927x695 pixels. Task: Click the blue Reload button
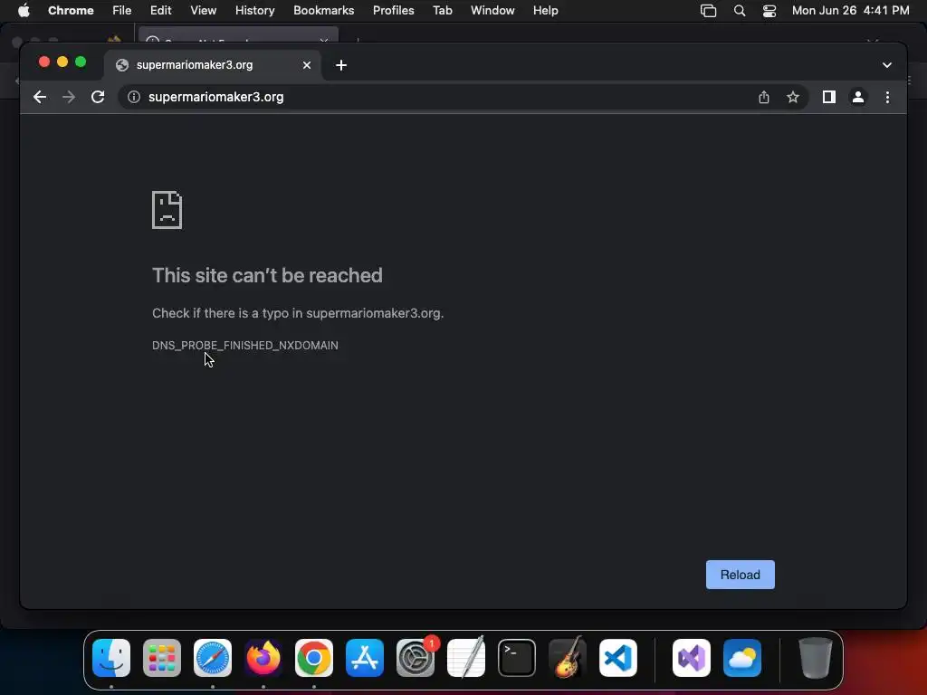741,575
